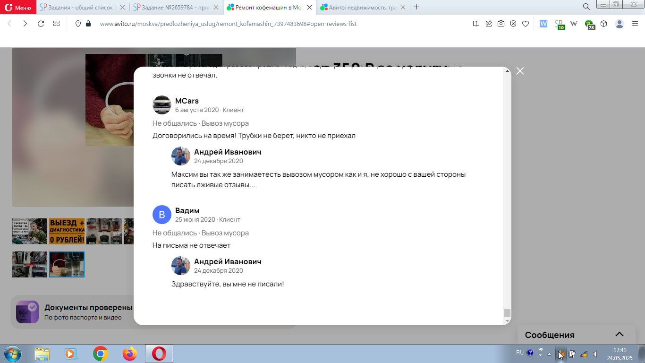Reload the page with the refresh icon
The width and height of the screenshot is (645, 363).
(41, 24)
